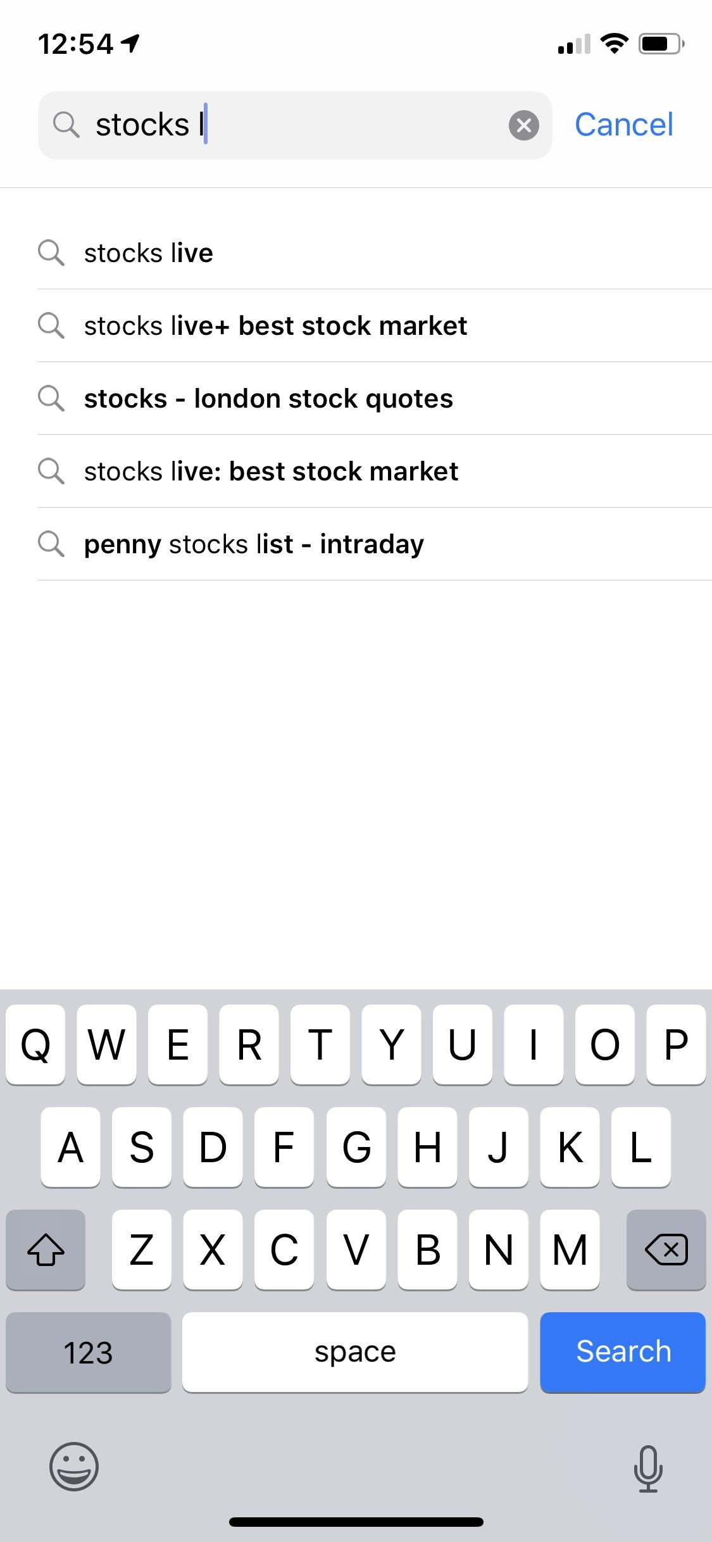Type the letter I key
Screen dimensions: 712x1542
coord(533,1044)
